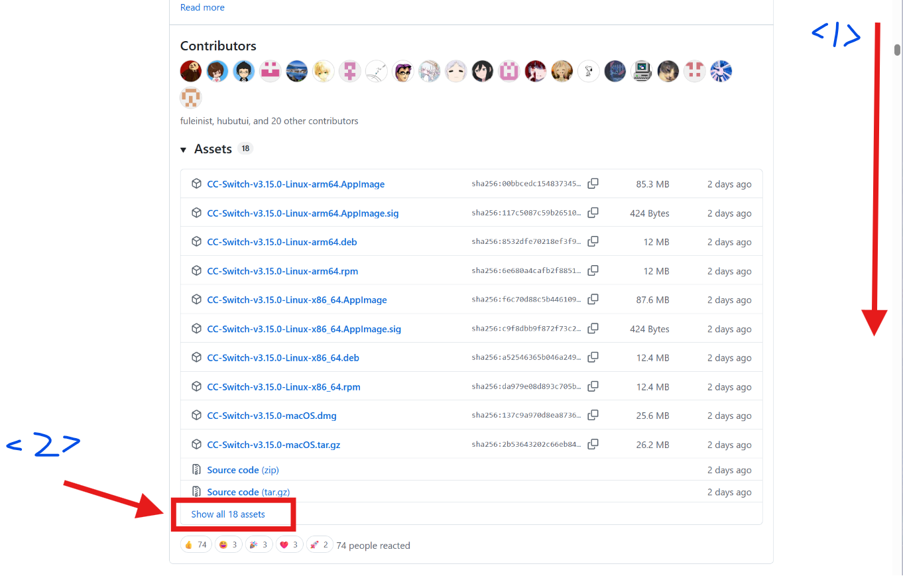Select the sha256:137c9a970d8ea8736 hash text

coord(526,416)
